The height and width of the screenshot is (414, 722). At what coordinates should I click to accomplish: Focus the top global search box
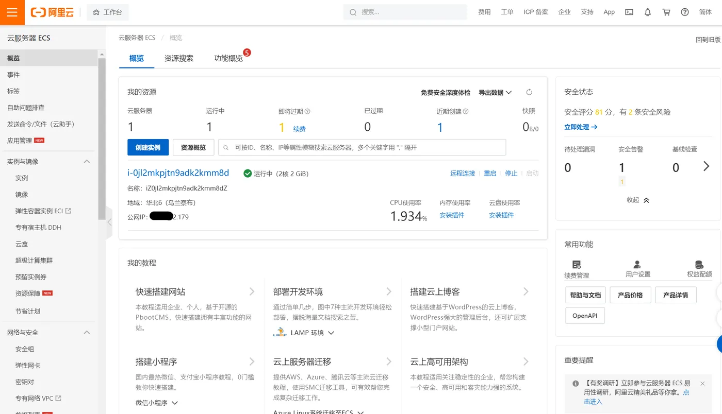[405, 12]
